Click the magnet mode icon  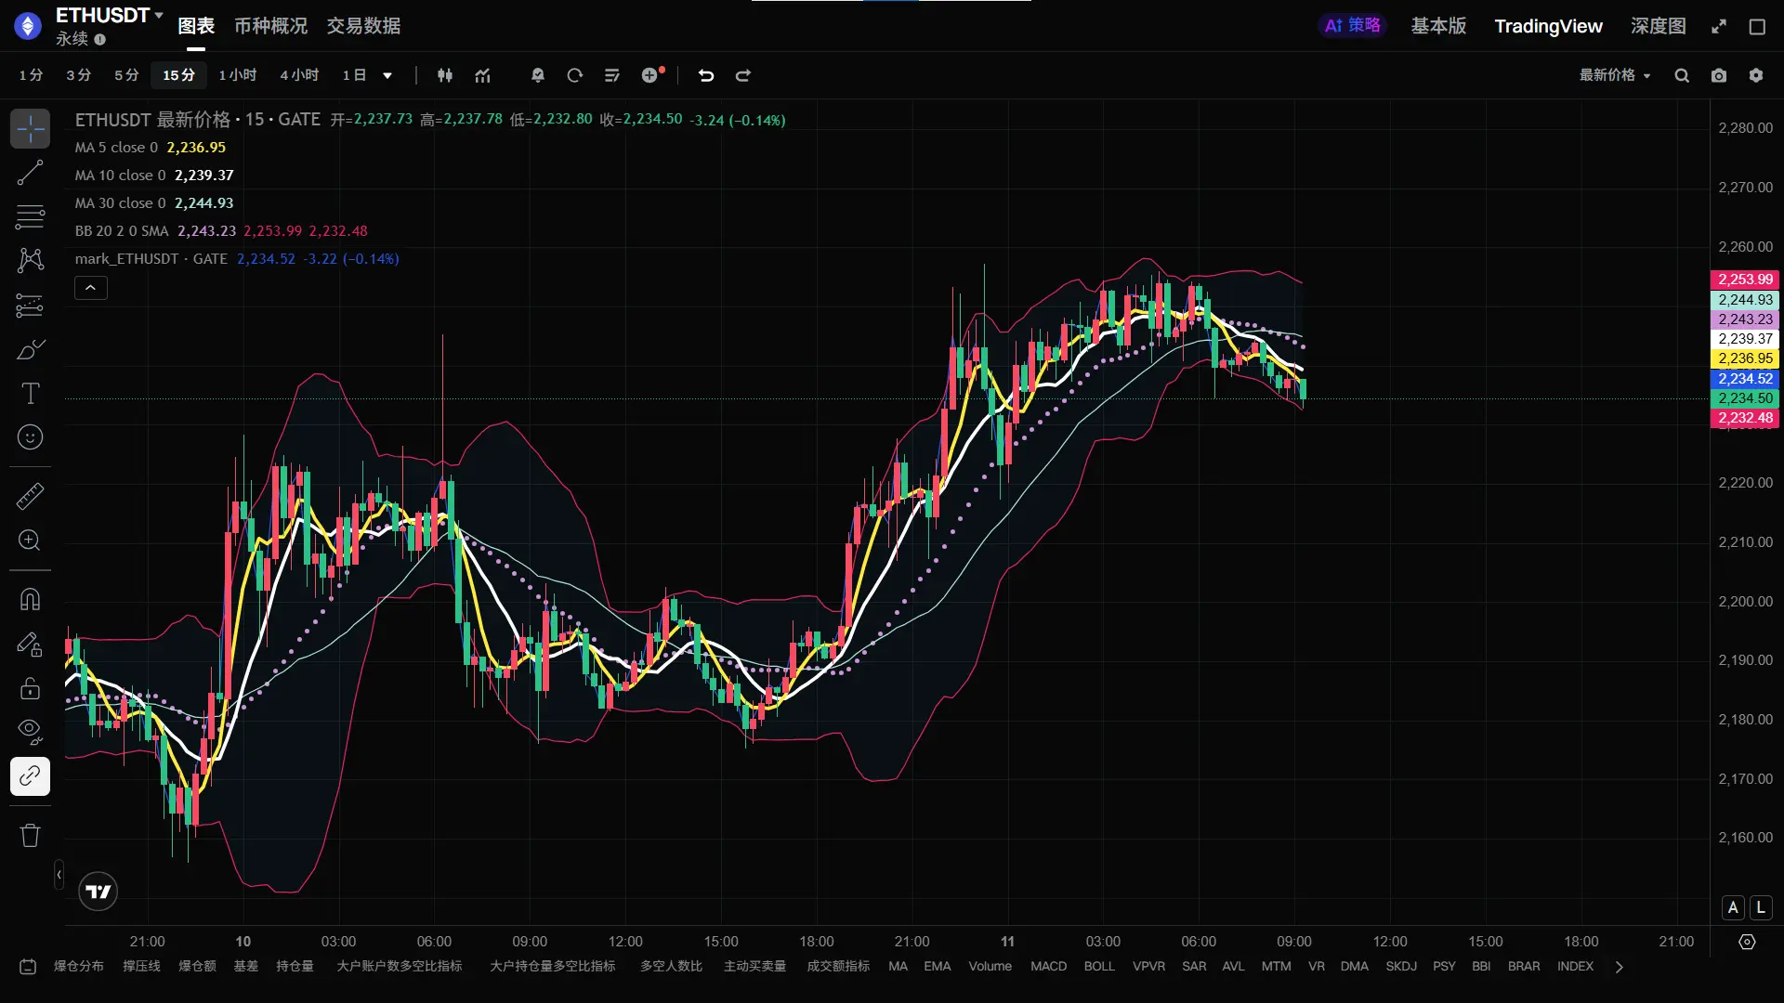click(x=30, y=600)
